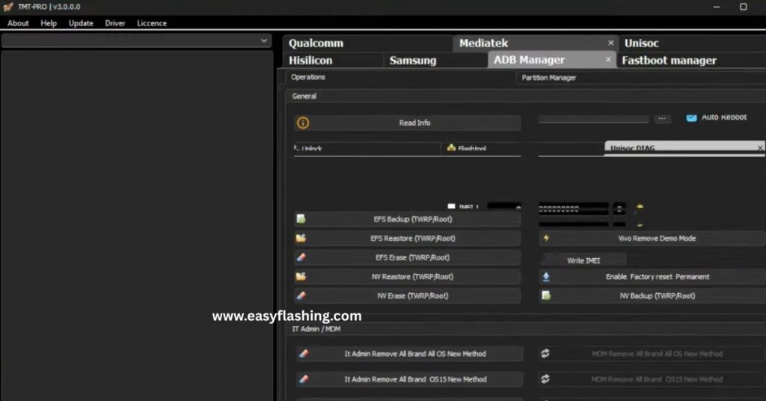Open the Fastboot manager tab

[691, 60]
